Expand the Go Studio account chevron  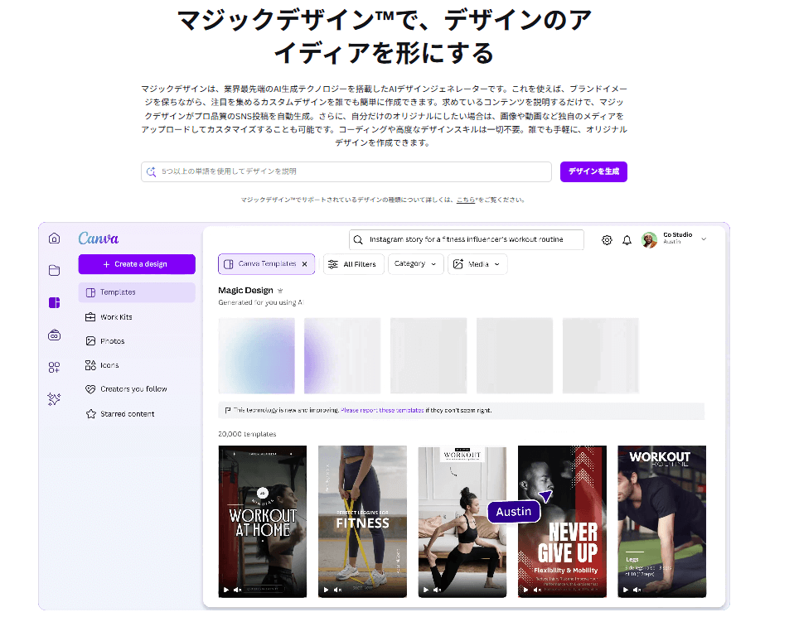(x=704, y=239)
